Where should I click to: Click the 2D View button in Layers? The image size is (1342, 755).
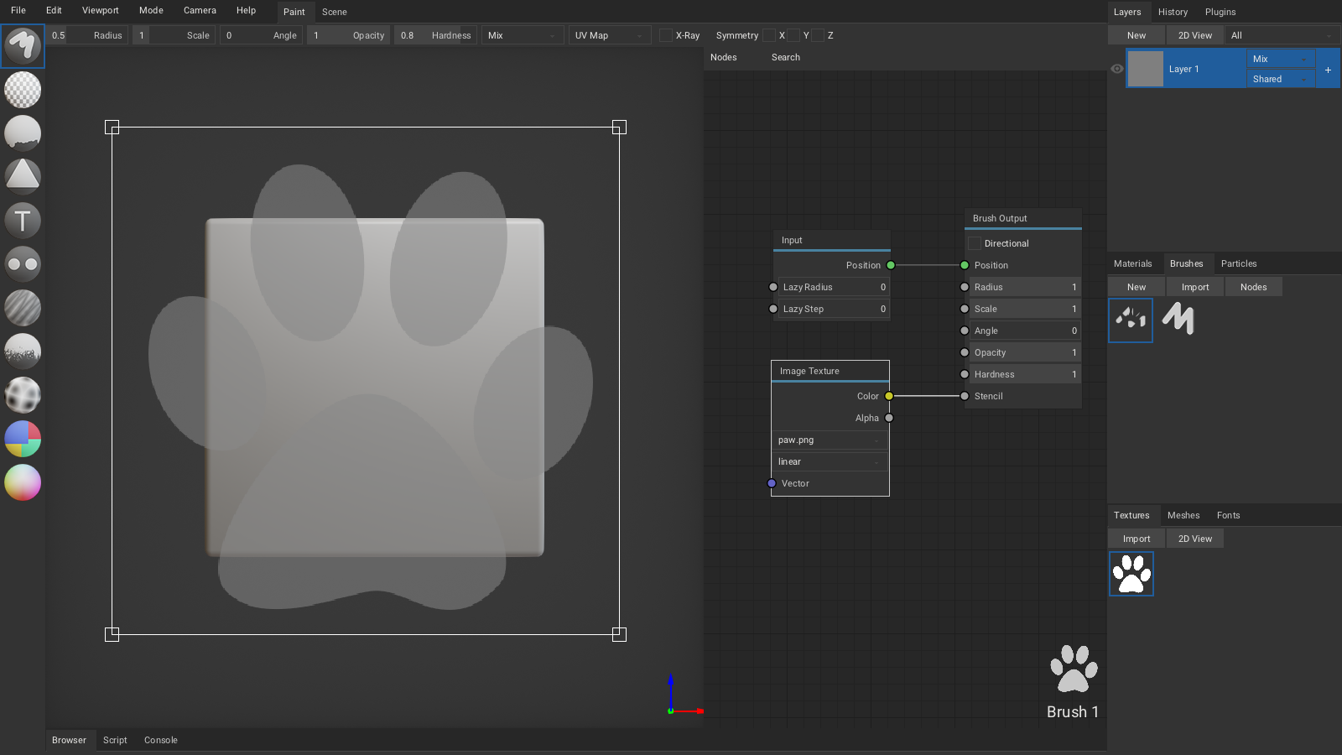tap(1194, 35)
